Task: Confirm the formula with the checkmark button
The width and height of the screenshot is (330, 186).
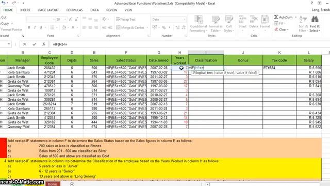Action: coord(35,44)
